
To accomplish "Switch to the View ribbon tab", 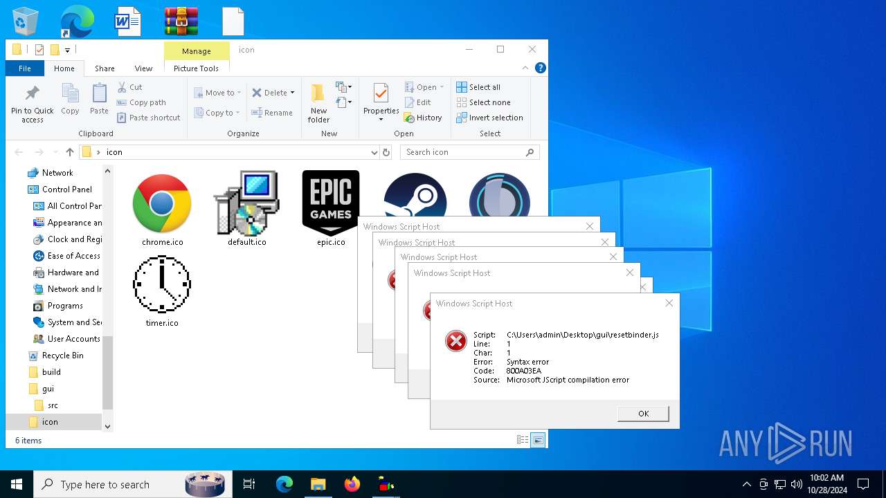I will coord(143,68).
